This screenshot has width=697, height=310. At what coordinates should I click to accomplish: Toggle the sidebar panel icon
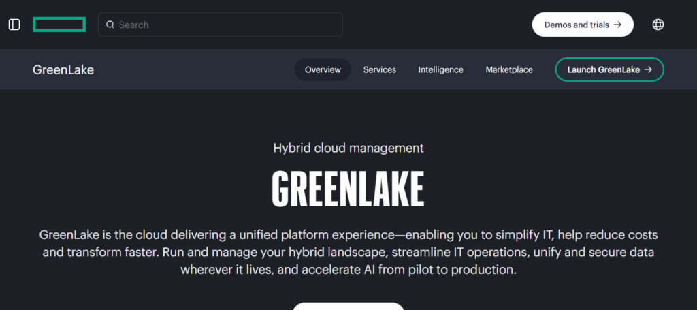point(14,25)
